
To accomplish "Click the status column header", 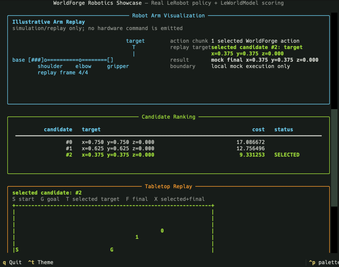I will [x=284, y=129].
